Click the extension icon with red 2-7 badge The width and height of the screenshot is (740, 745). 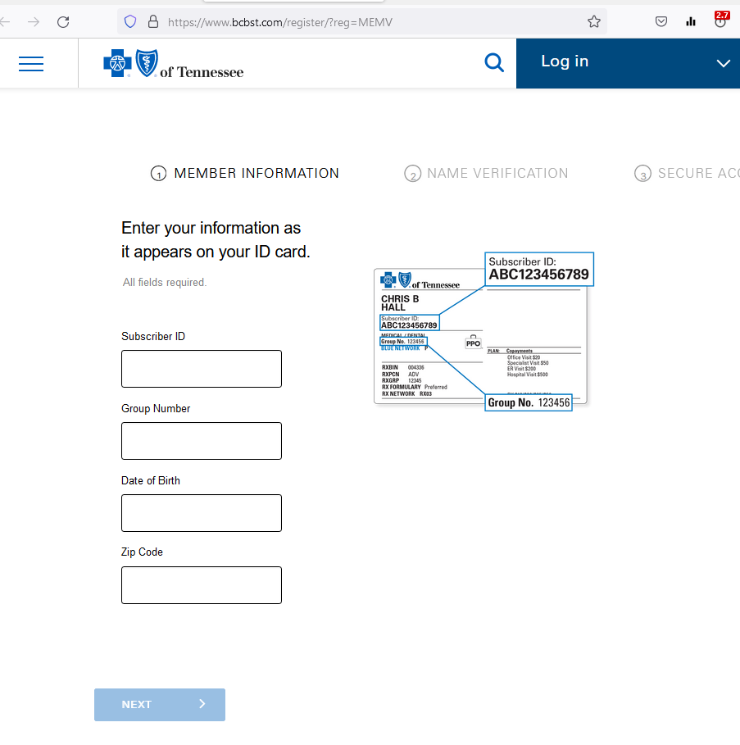(x=720, y=21)
